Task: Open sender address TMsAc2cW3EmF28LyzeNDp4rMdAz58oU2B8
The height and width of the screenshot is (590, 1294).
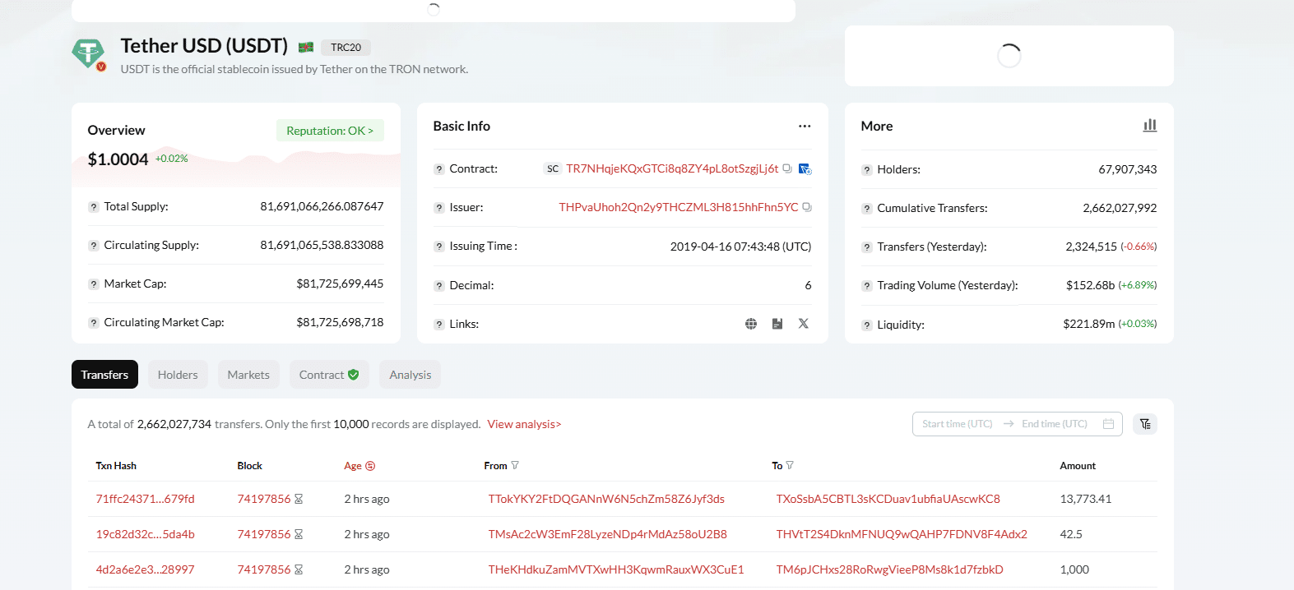Action: tap(608, 534)
